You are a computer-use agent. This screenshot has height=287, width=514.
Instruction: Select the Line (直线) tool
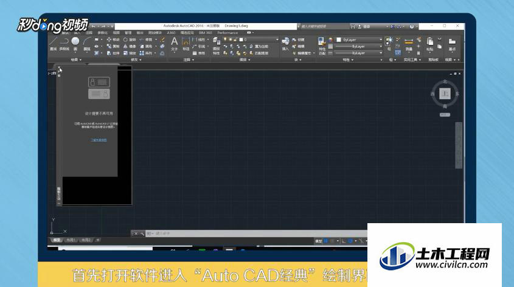[53, 43]
